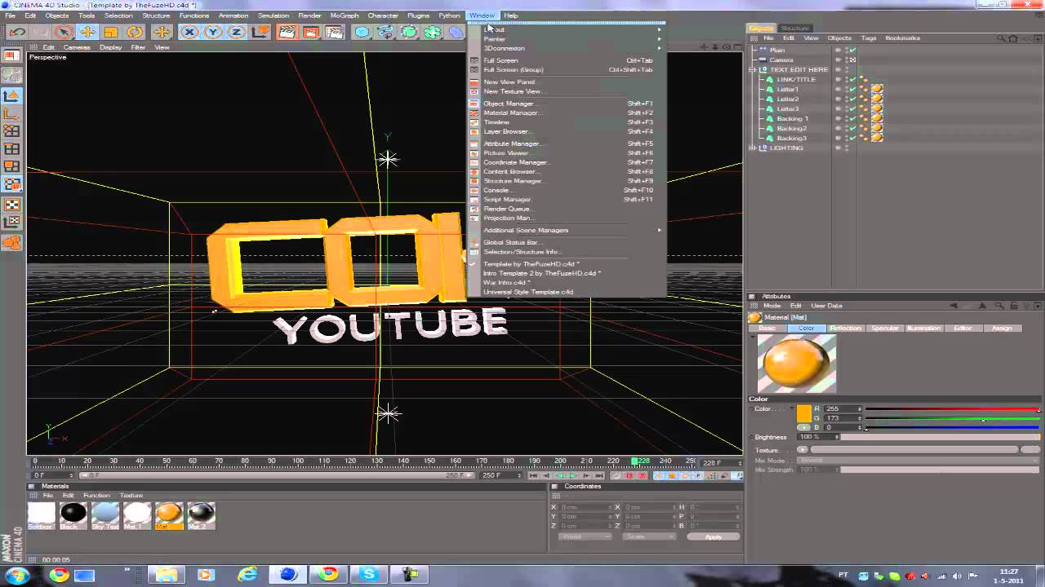
Task: Toggle Plain object enabled checkmark
Action: tap(852, 51)
